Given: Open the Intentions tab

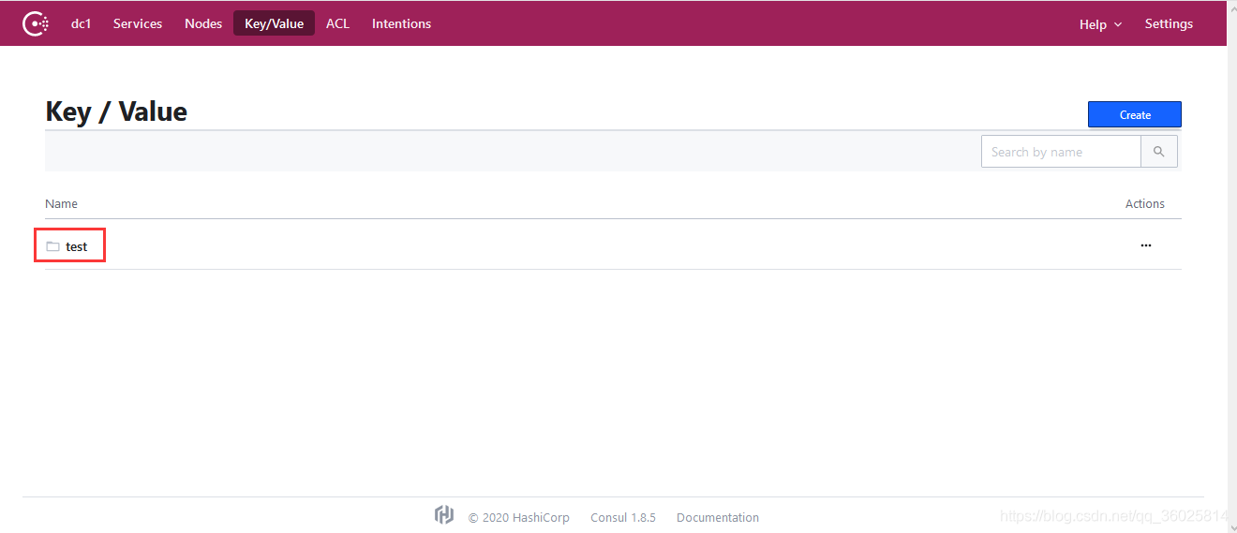Looking at the screenshot, I should pyautogui.click(x=401, y=23).
